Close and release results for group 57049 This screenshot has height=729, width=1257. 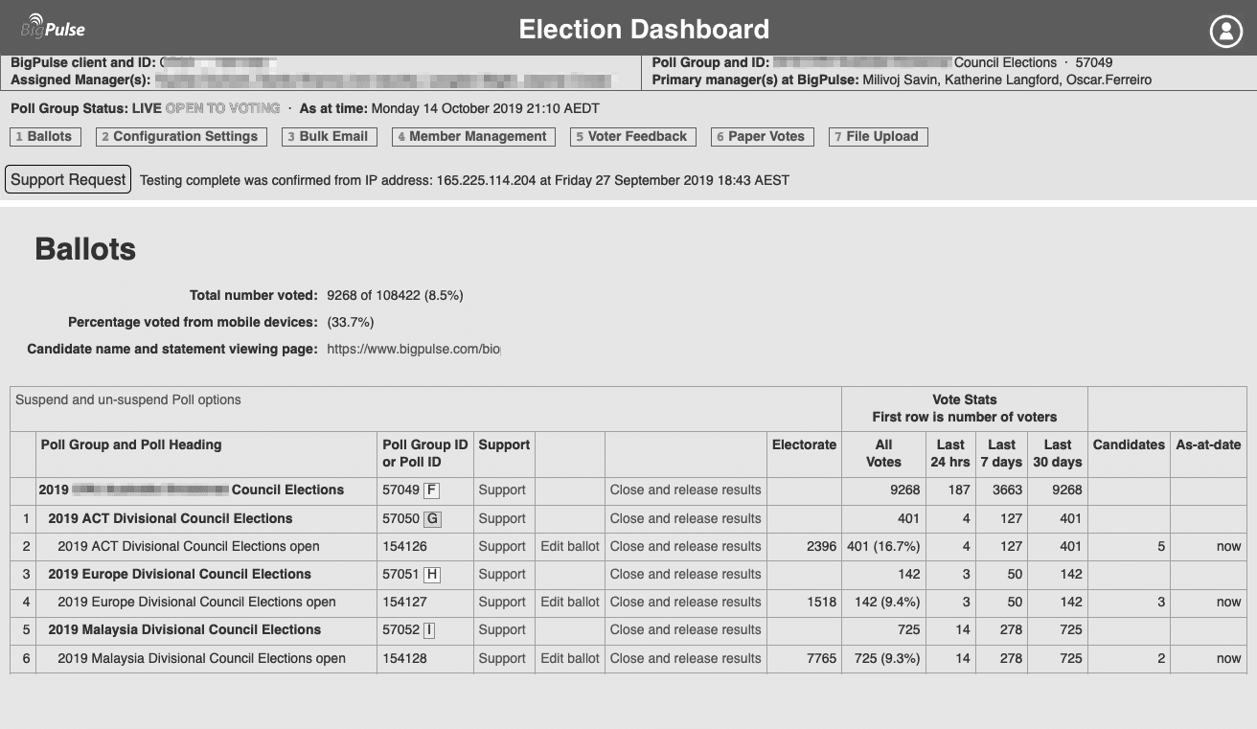click(686, 490)
